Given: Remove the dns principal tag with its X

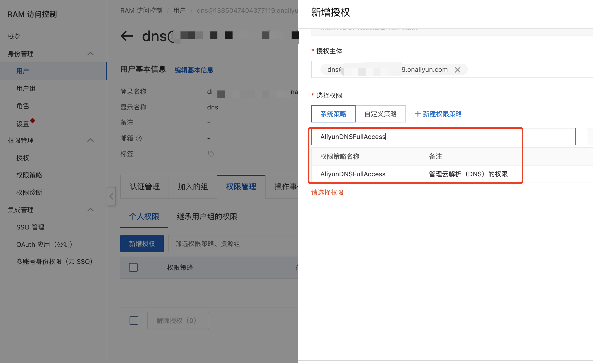Looking at the screenshot, I should [457, 70].
